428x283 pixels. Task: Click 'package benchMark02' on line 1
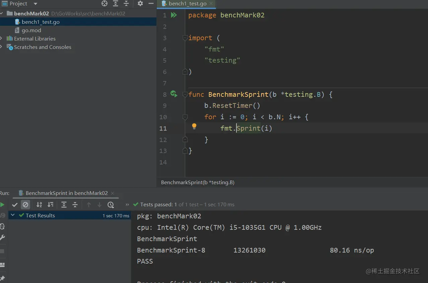coord(226,15)
